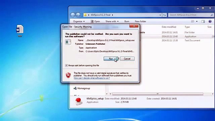
Task: Click the refresh button beside the address bar
Action: (164, 15)
